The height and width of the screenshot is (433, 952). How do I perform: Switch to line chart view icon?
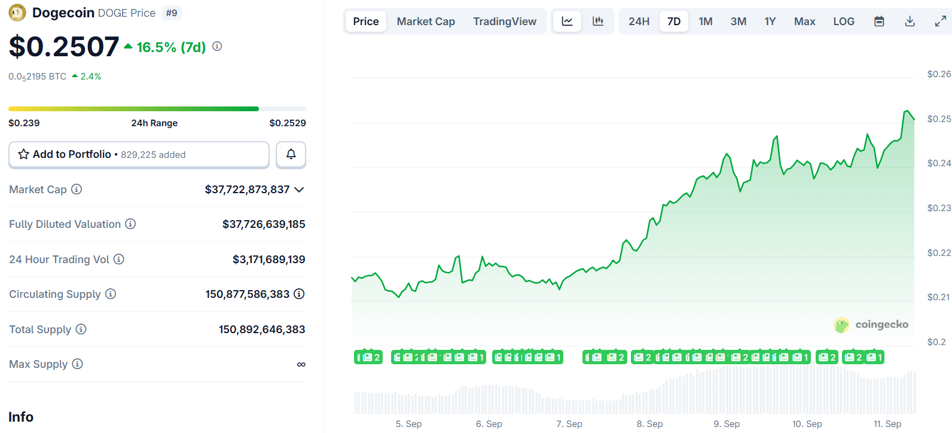click(x=567, y=22)
